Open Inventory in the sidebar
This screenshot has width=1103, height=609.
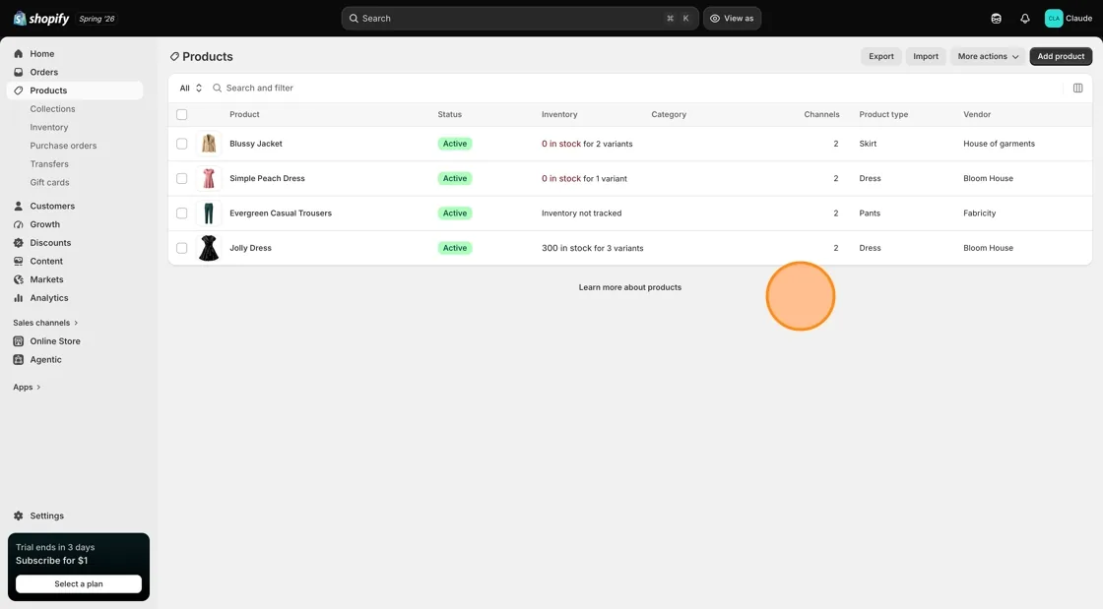tap(48, 127)
